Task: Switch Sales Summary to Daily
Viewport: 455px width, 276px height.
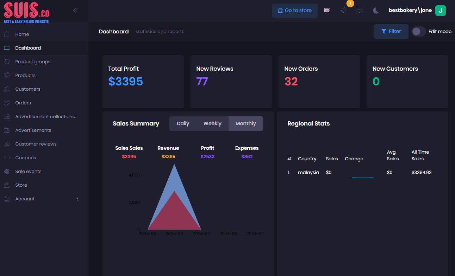Action: [183, 124]
